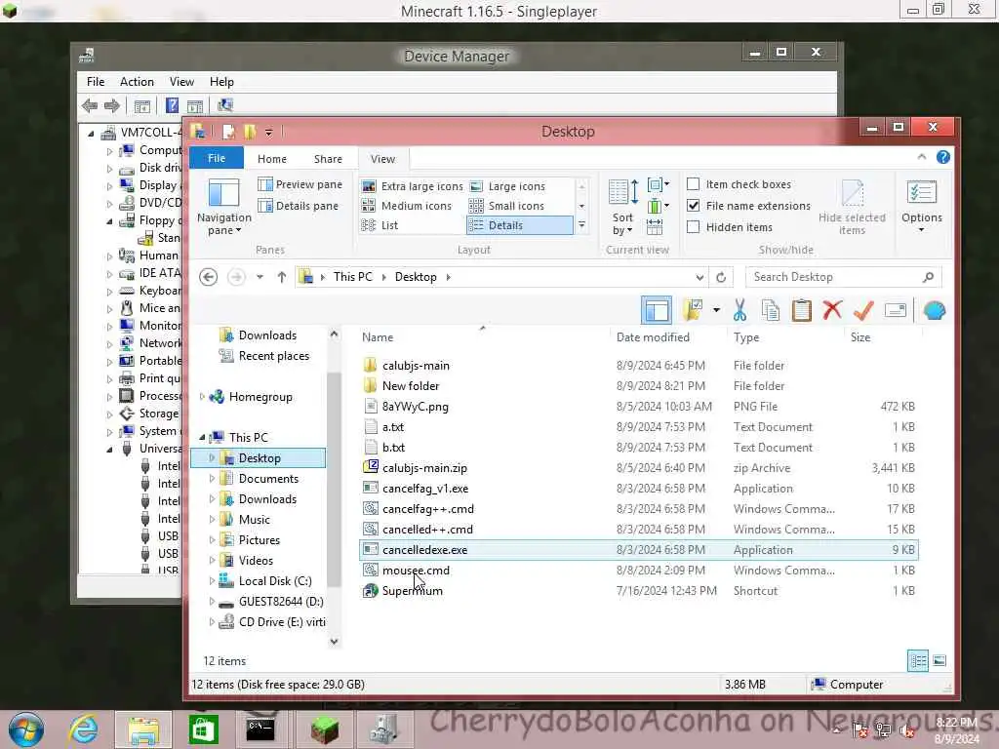Click the red X Delete icon
This screenshot has height=749, width=999.
832,311
